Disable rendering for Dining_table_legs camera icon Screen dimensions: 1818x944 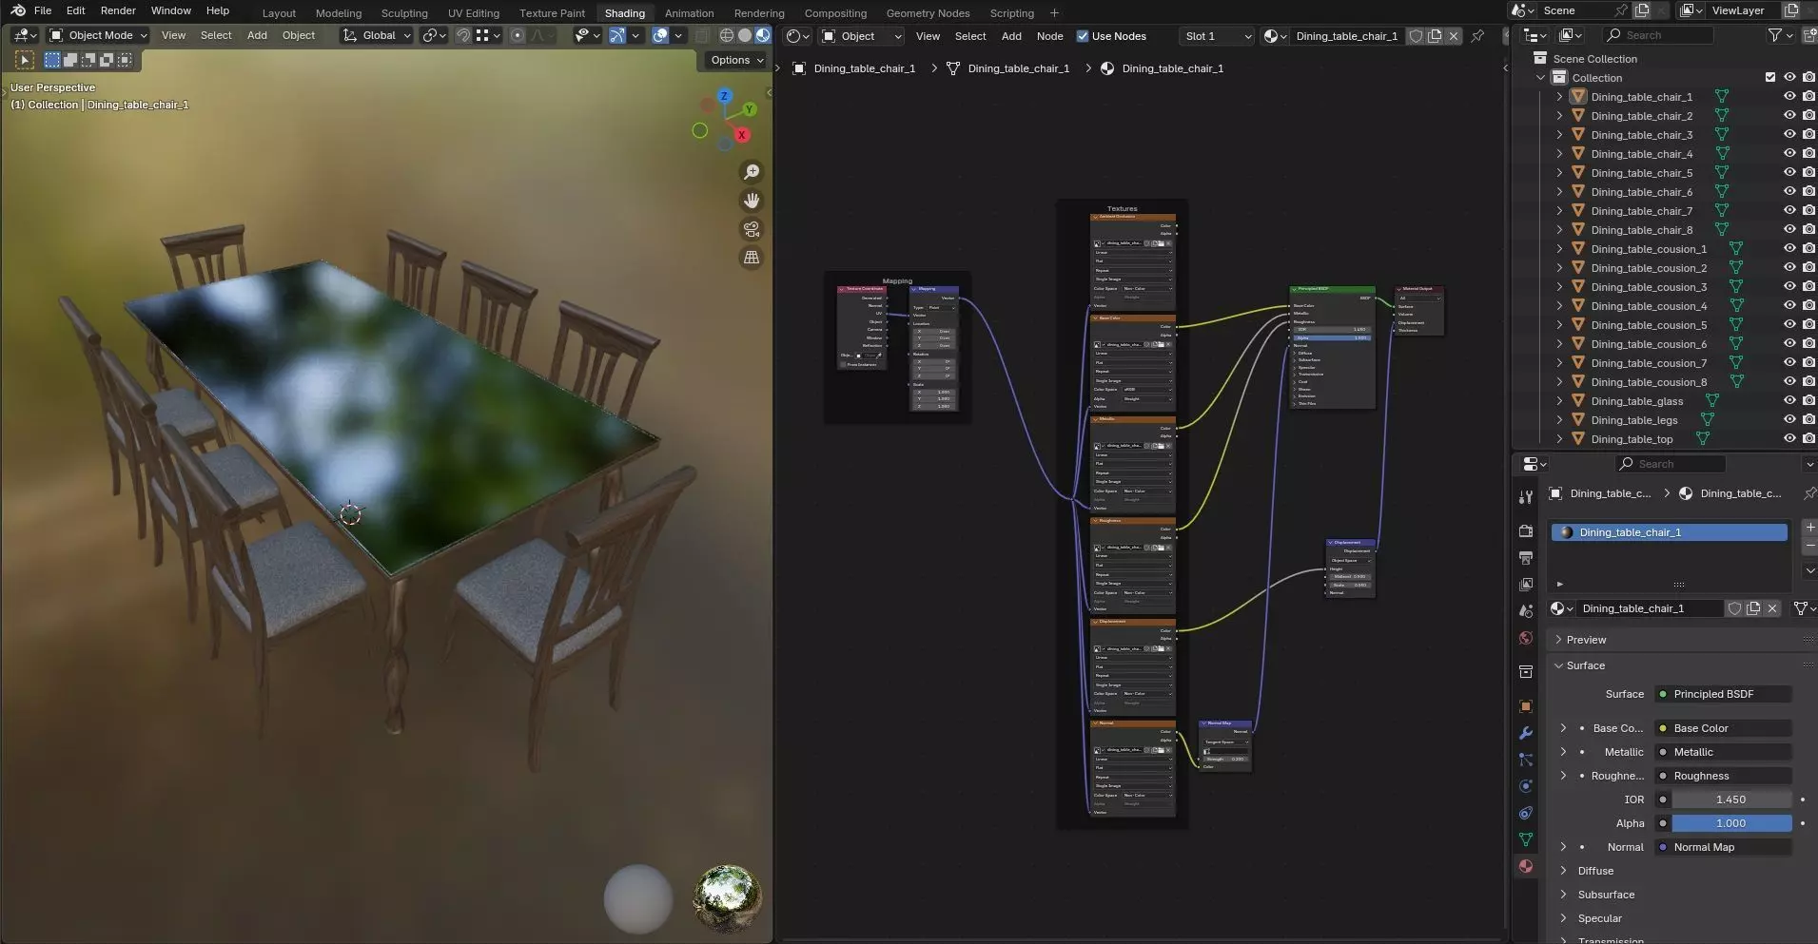pos(1808,420)
